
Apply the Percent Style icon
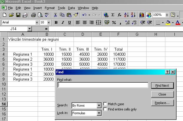pyautogui.click(x=114, y=23)
